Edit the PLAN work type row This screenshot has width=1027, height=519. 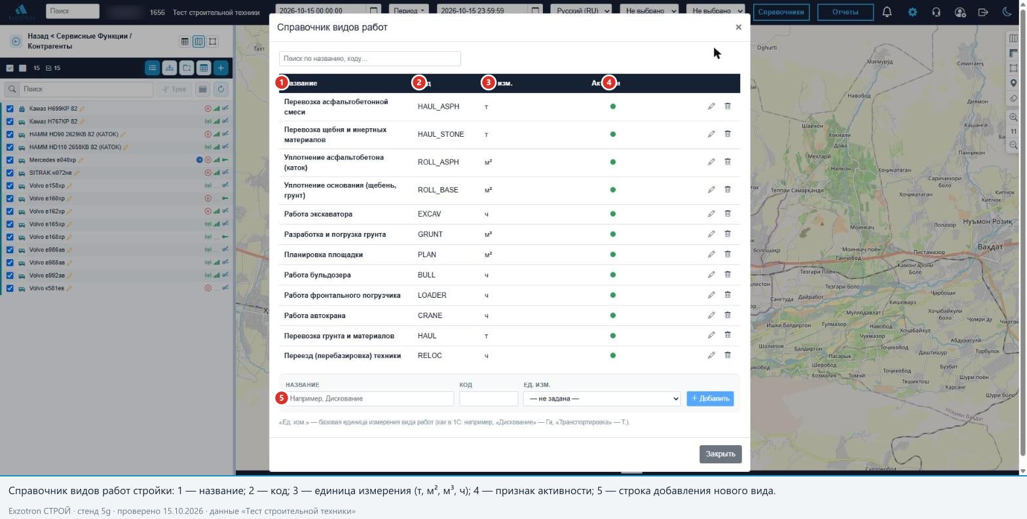pos(711,255)
